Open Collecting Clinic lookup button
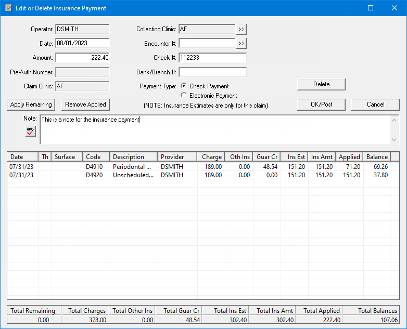 tap(241, 29)
